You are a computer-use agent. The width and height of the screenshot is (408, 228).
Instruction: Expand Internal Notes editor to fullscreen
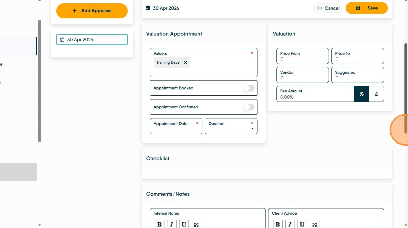pyautogui.click(x=196, y=224)
